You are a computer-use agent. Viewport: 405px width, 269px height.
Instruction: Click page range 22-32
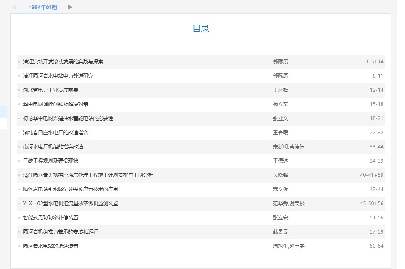[x=377, y=133]
